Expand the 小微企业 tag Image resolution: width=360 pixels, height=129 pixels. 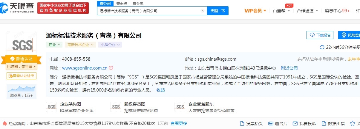tap(110, 45)
